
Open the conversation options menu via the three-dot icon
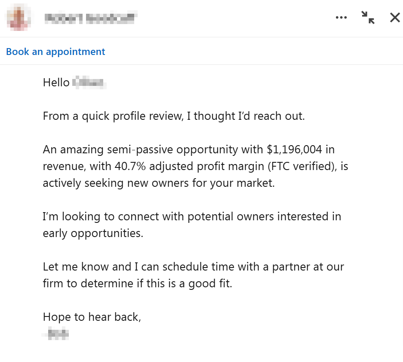coord(341,17)
